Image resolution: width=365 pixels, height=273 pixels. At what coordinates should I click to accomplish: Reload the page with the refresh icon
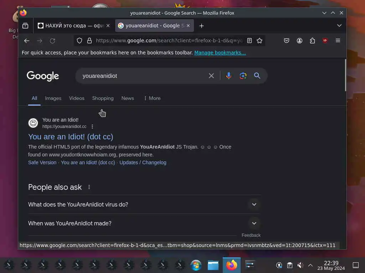[52, 41]
